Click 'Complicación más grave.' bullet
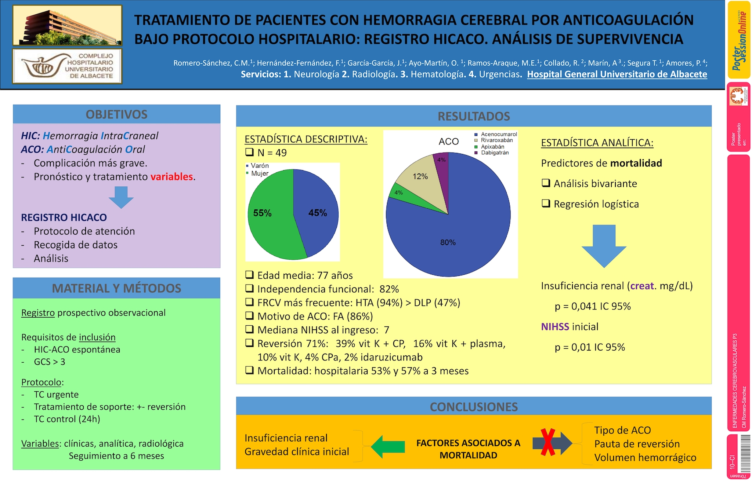Screen dimensions: 752x483 point(90,163)
